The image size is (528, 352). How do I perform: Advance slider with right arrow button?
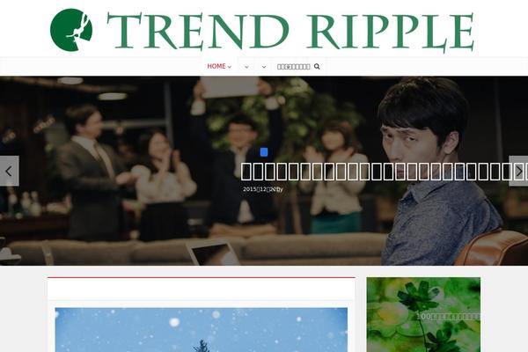click(x=518, y=171)
